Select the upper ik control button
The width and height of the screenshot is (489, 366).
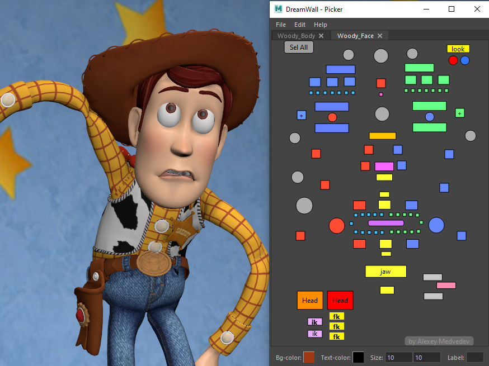tap(314, 322)
